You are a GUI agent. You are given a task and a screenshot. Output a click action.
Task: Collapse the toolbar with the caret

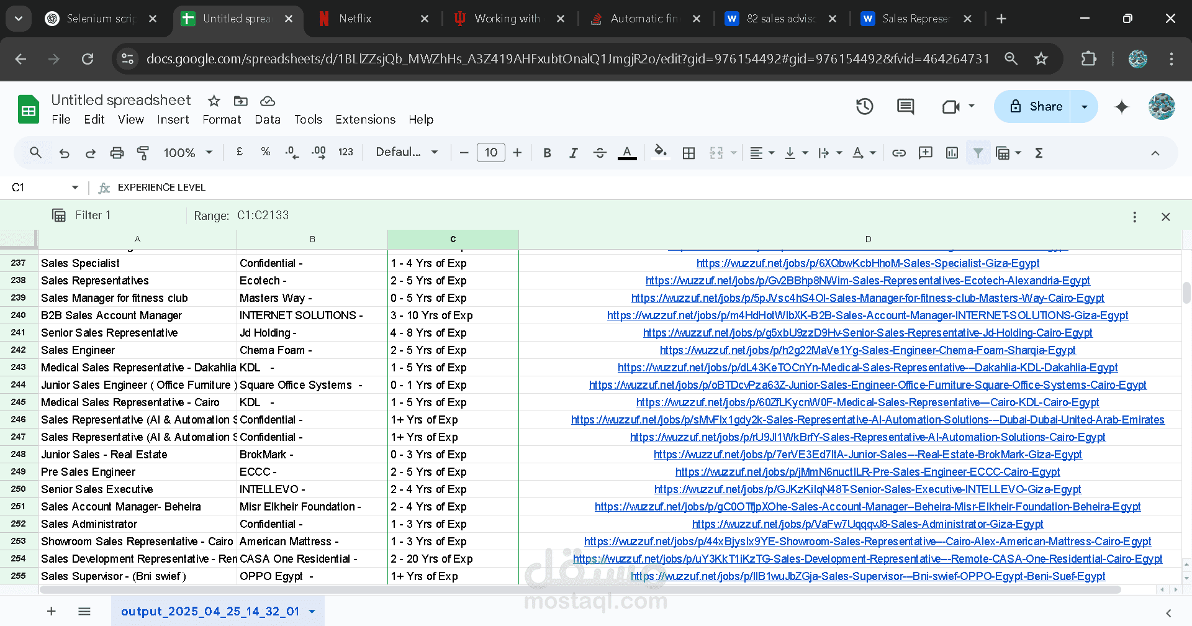click(1155, 153)
